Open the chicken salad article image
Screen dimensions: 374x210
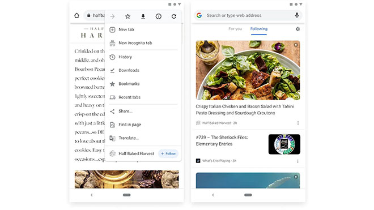pyautogui.click(x=248, y=70)
